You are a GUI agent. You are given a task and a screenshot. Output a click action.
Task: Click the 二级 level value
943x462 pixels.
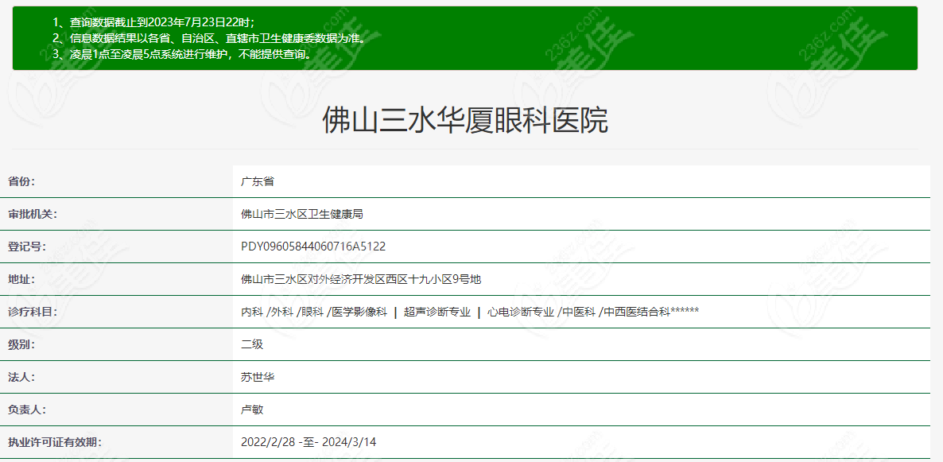coord(252,344)
